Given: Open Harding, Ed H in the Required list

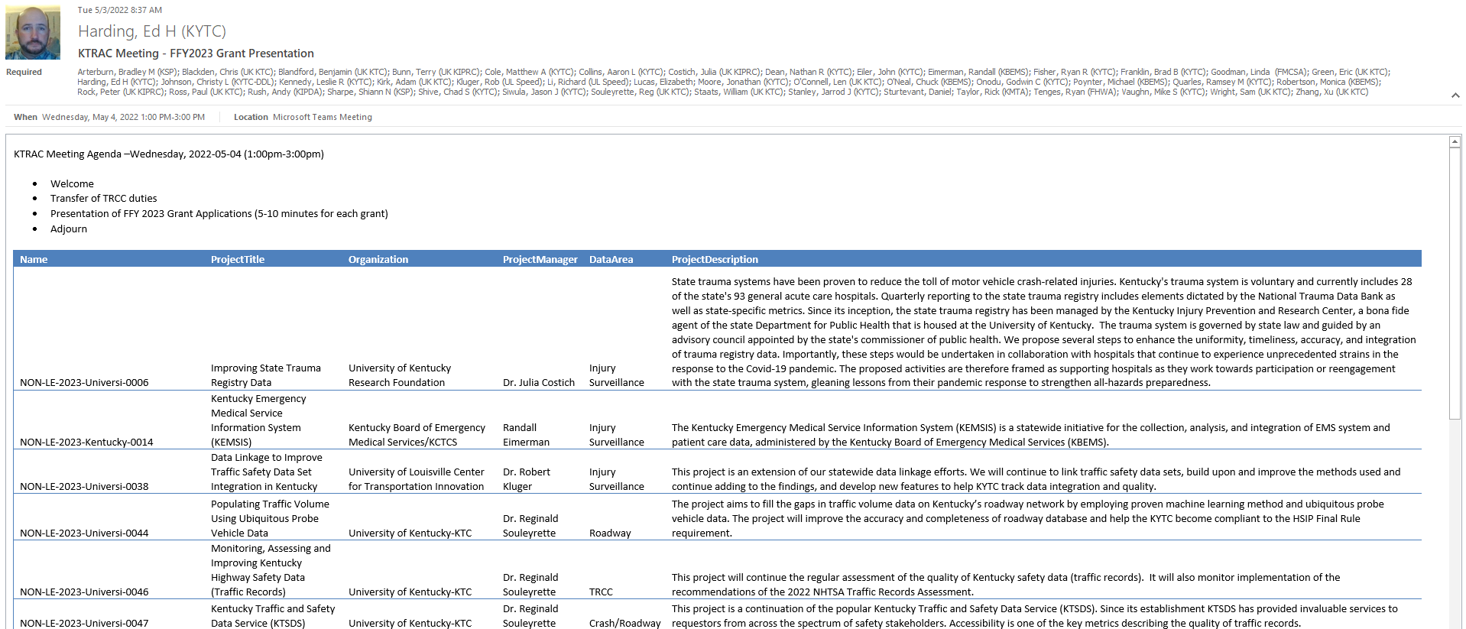Looking at the screenshot, I should [x=117, y=82].
